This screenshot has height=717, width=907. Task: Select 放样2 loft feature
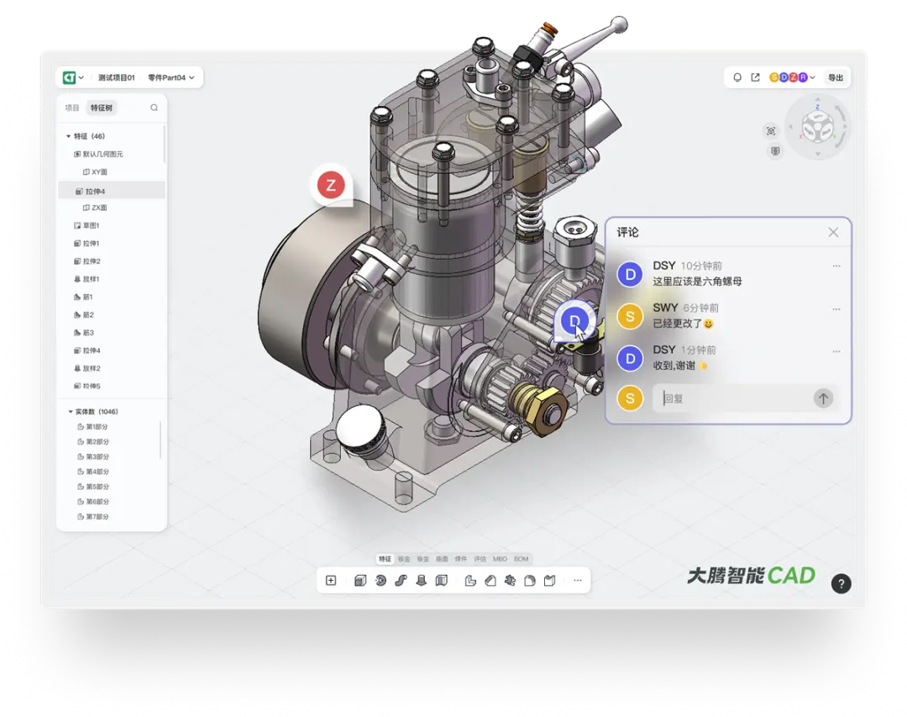point(87,368)
